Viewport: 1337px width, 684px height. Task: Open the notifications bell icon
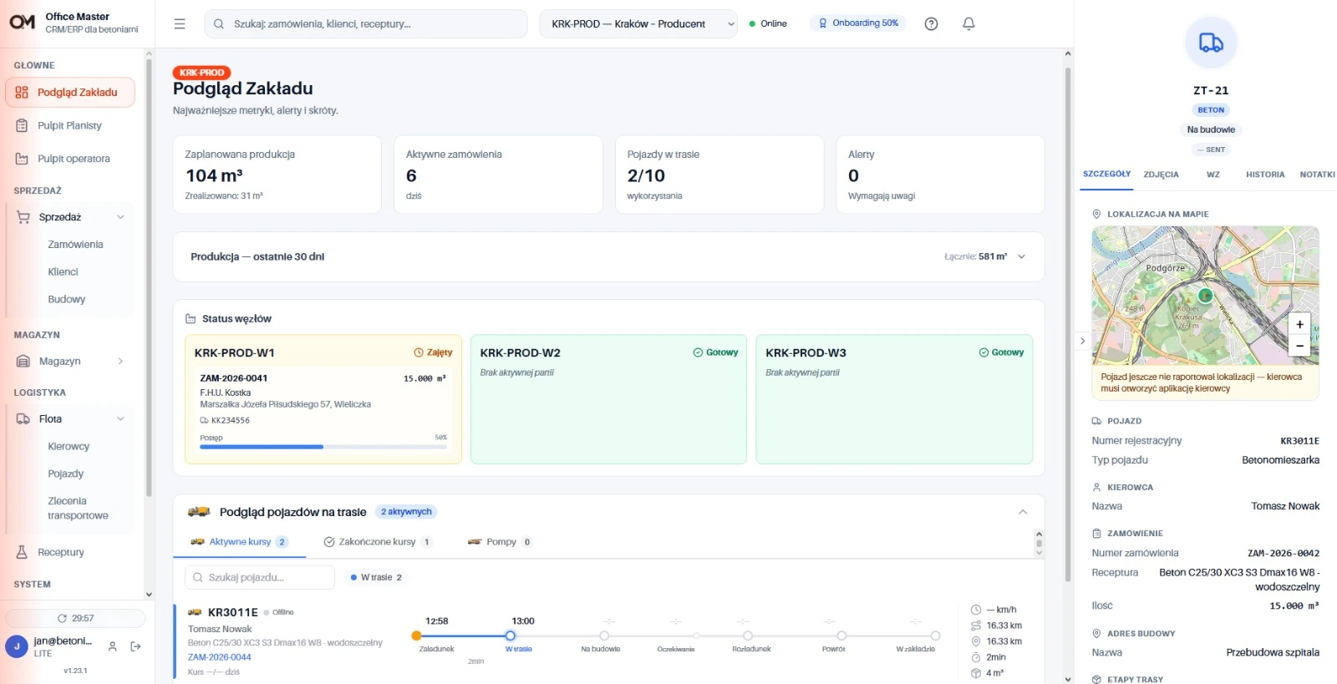(968, 24)
